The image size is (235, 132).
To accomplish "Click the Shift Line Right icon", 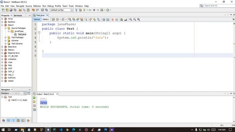I will [108, 19].
